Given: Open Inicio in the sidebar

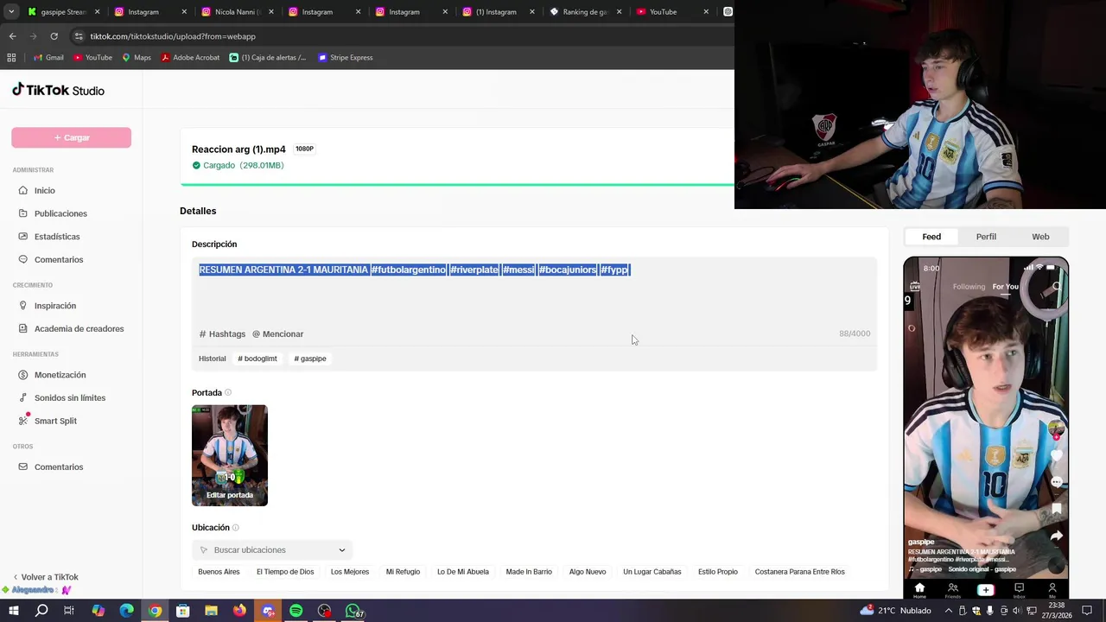Looking at the screenshot, I should point(44,190).
